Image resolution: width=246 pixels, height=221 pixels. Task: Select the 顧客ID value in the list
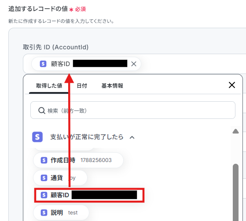(89, 195)
